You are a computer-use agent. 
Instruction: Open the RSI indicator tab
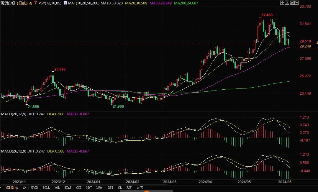[x=111, y=188]
